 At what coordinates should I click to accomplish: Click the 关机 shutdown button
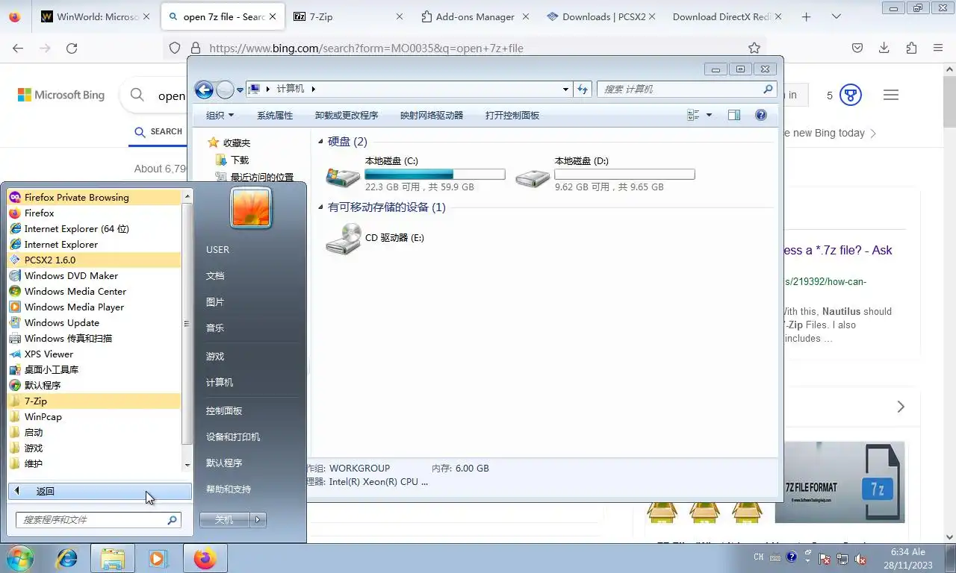pyautogui.click(x=224, y=519)
